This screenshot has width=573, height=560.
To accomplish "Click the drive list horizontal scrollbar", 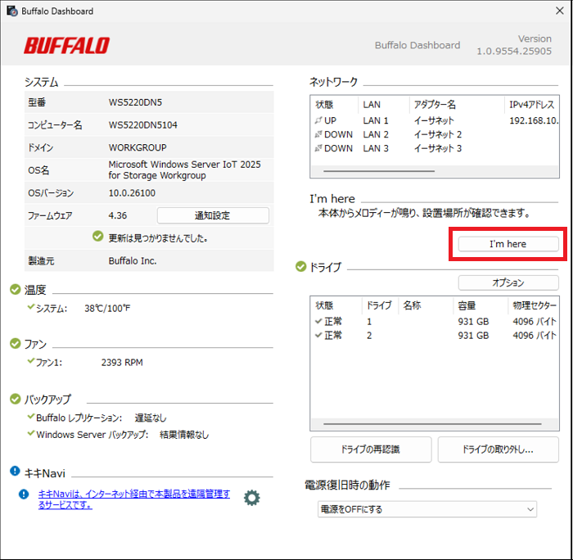I will click(x=432, y=424).
